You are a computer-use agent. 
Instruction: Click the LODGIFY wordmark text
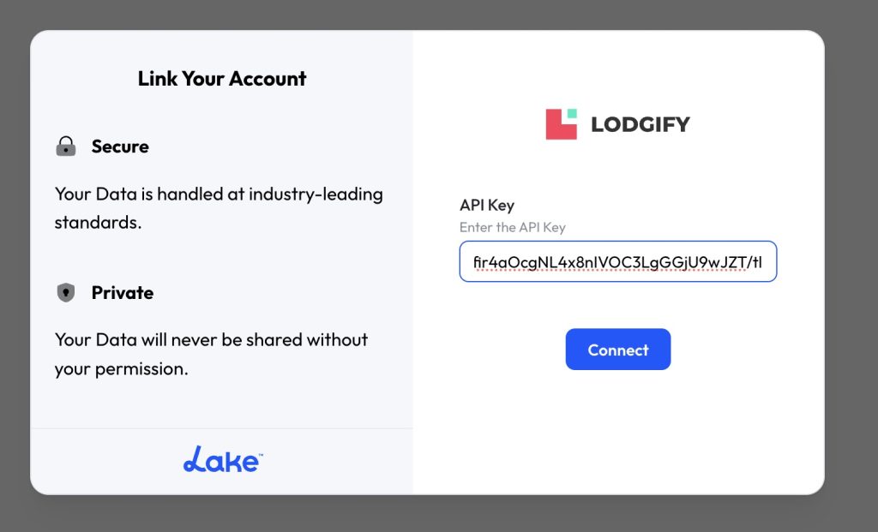640,125
